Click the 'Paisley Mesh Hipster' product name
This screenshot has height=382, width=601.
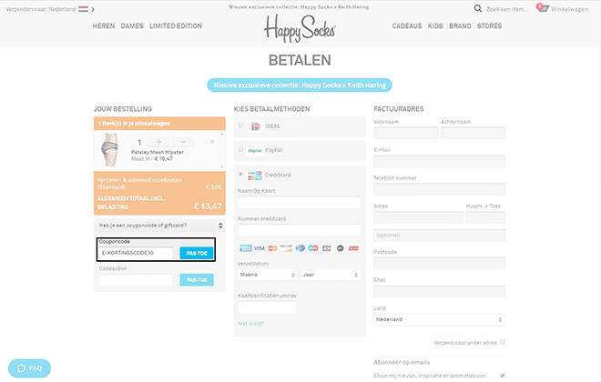[158, 152]
